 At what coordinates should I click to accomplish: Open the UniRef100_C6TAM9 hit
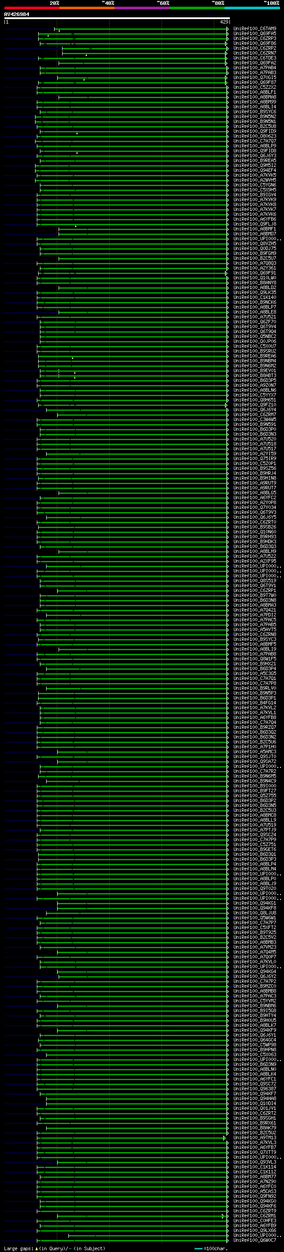pyautogui.click(x=254, y=29)
